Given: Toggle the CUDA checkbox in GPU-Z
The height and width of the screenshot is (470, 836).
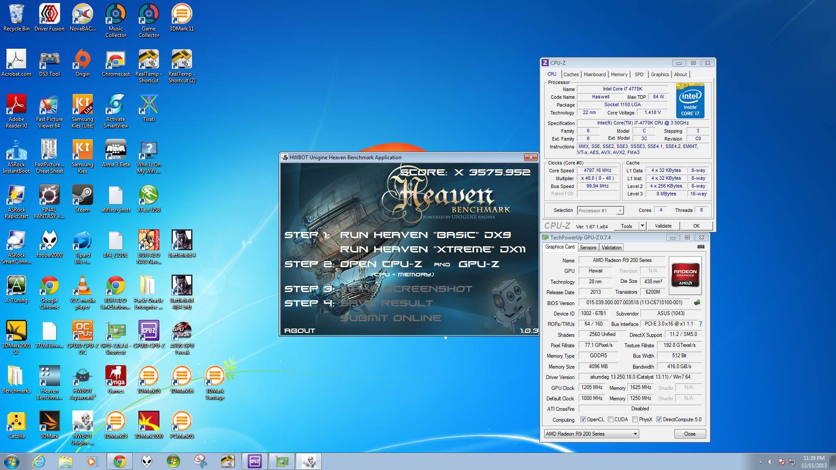Looking at the screenshot, I should pos(610,420).
